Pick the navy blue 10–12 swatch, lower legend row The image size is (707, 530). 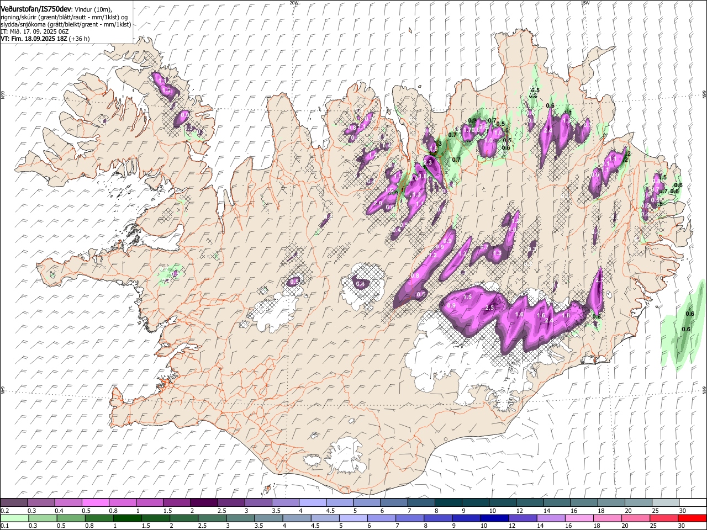coord(494,518)
